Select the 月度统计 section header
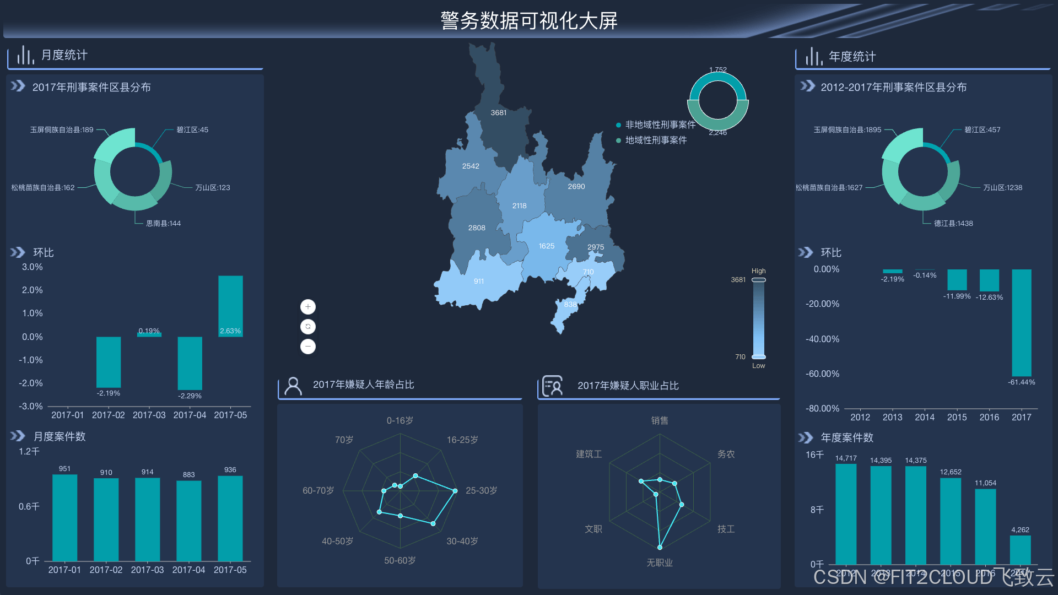 [x=64, y=55]
